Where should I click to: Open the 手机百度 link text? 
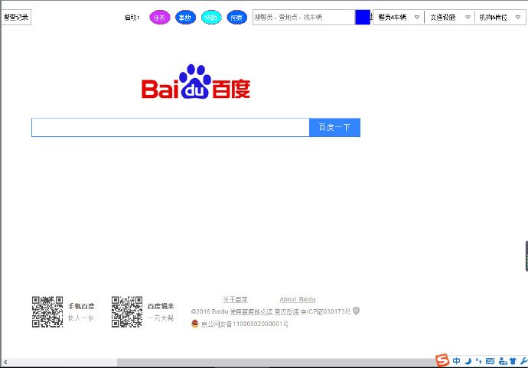(81, 306)
